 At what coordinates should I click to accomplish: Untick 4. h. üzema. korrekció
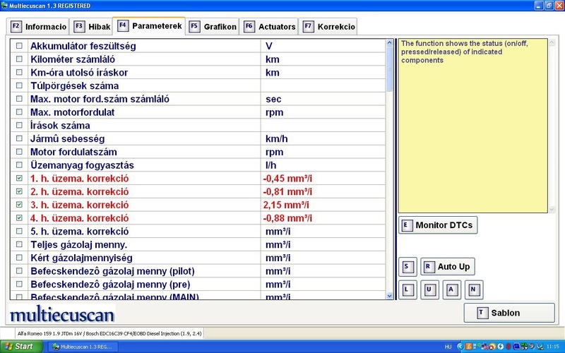(19, 218)
